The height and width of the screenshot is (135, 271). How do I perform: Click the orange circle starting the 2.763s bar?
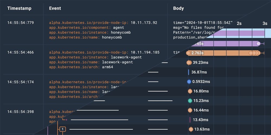pos(188,53)
